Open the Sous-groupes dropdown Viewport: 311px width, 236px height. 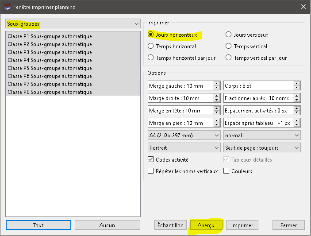click(73, 23)
